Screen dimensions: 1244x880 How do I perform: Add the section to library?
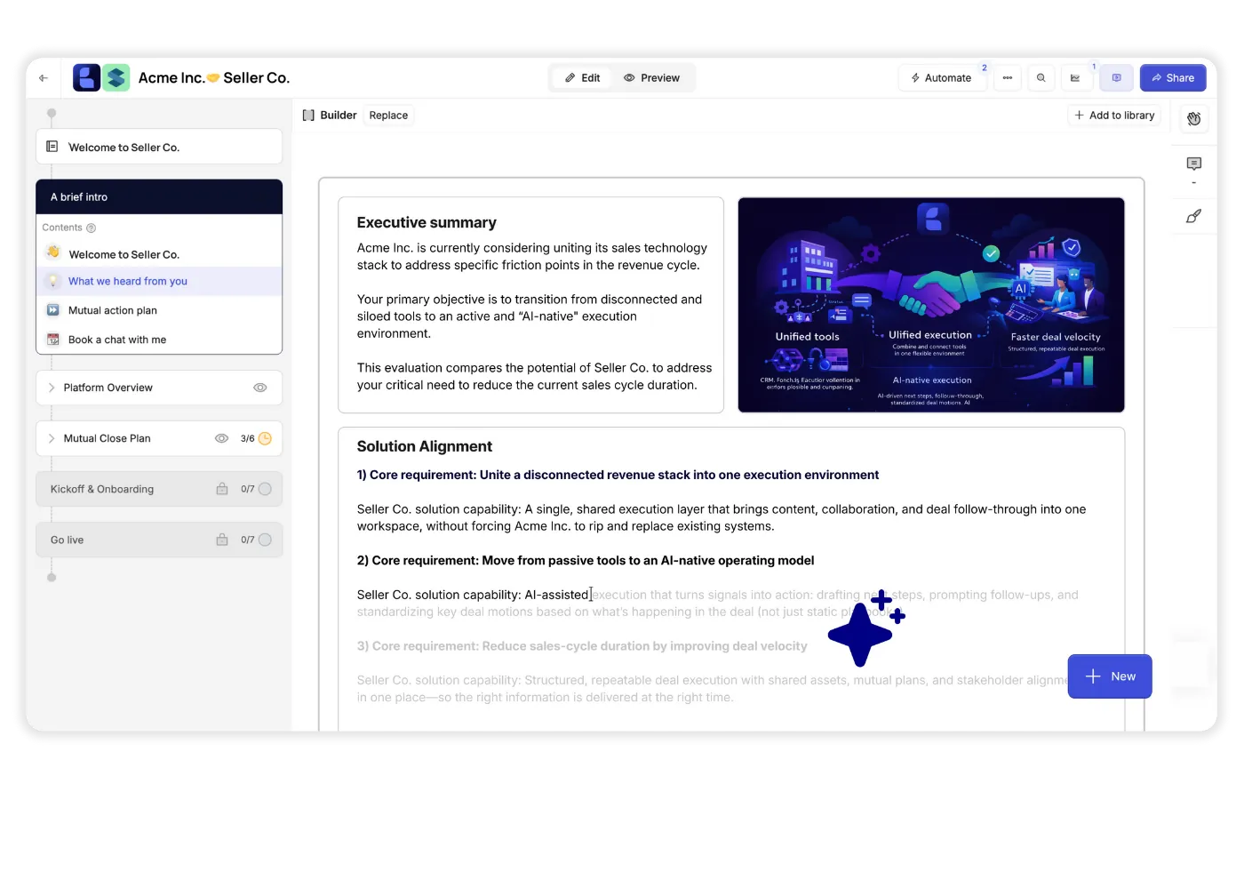pos(1114,116)
